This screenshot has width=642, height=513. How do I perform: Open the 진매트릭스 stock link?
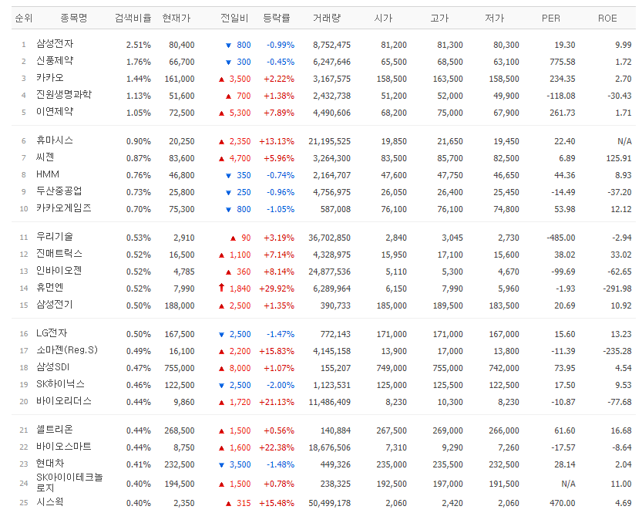[x=59, y=254]
